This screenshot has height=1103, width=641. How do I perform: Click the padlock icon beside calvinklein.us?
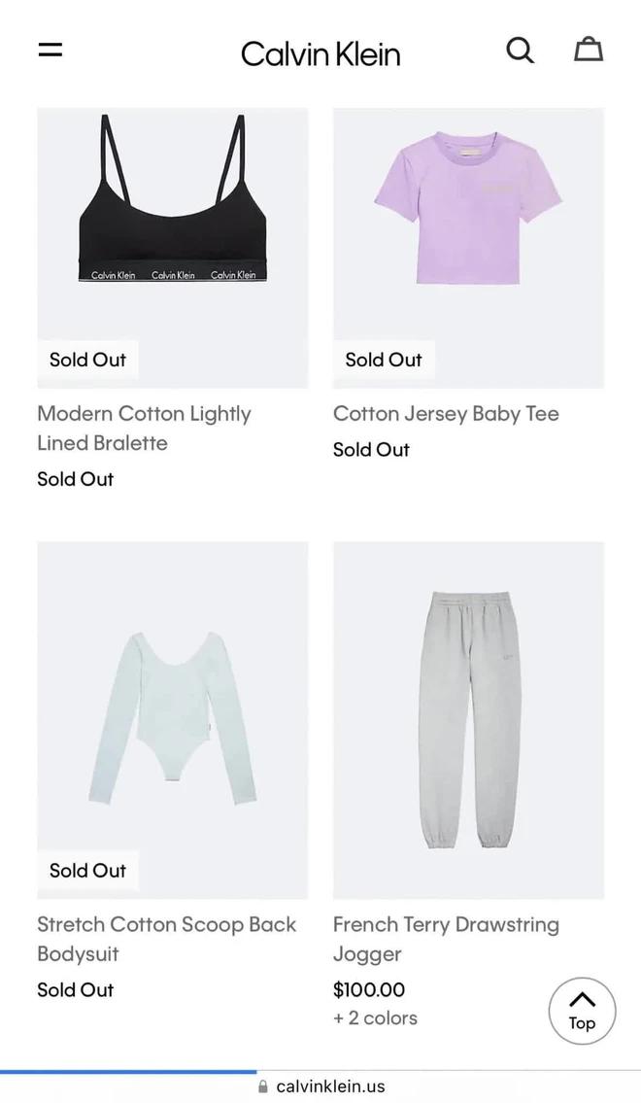pos(263,1086)
